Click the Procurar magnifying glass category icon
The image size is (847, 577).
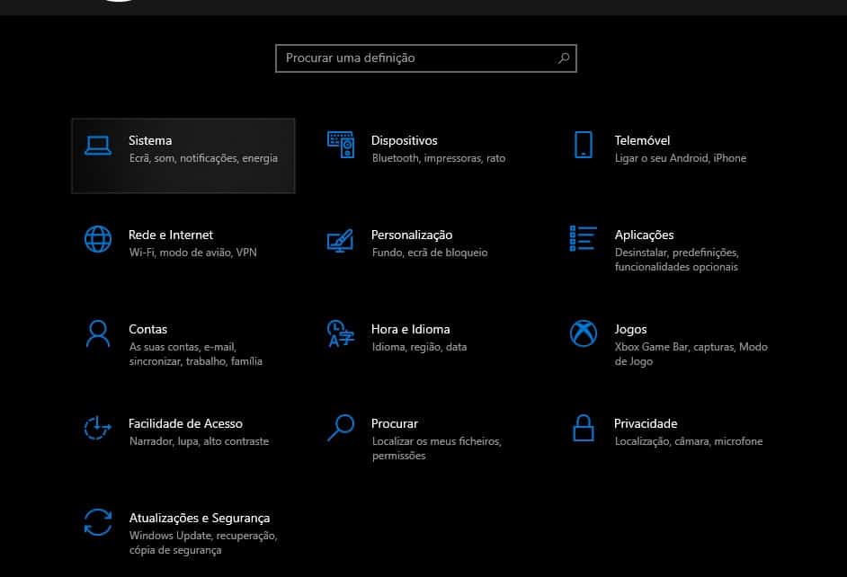point(341,428)
